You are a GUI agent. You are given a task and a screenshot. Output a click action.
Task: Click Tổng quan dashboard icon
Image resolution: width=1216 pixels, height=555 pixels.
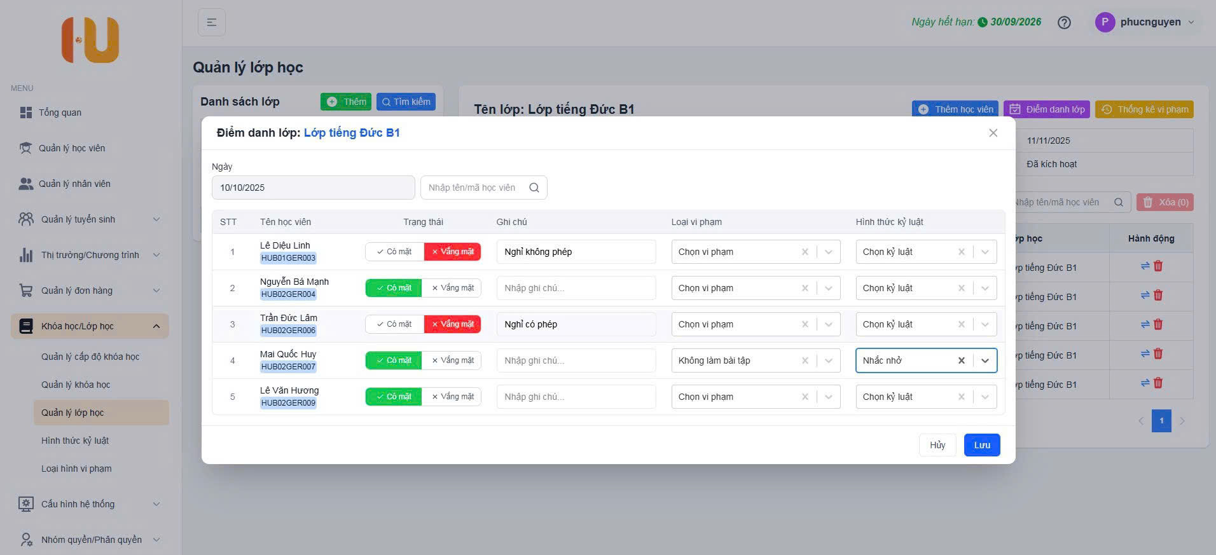click(x=26, y=113)
